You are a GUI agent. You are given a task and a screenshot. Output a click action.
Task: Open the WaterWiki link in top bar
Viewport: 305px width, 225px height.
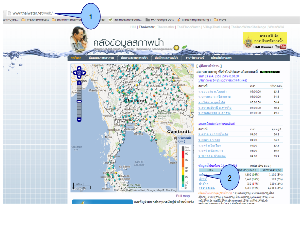coord(276,27)
